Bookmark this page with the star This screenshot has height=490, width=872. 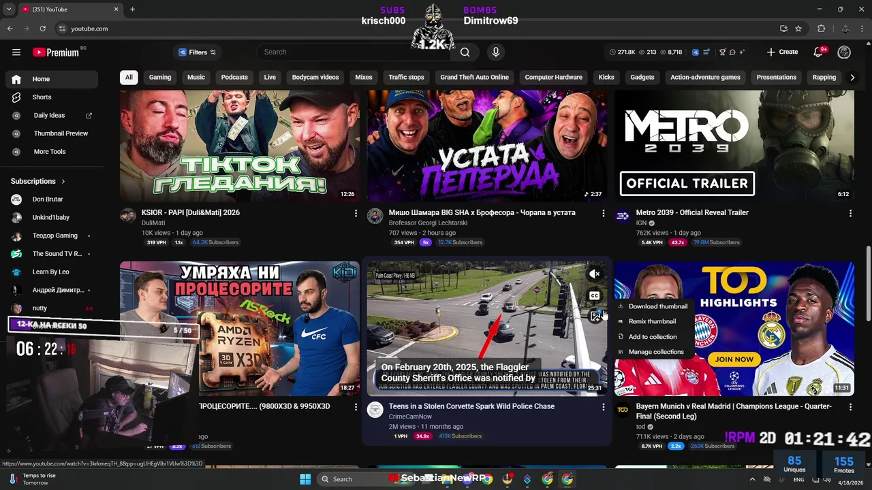[x=798, y=29]
